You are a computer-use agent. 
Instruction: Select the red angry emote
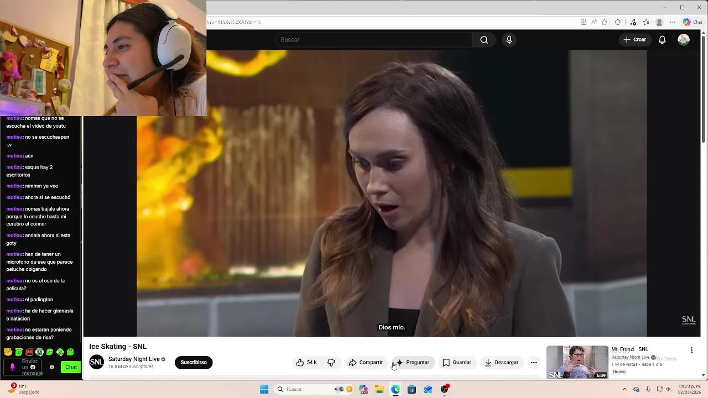click(29, 352)
